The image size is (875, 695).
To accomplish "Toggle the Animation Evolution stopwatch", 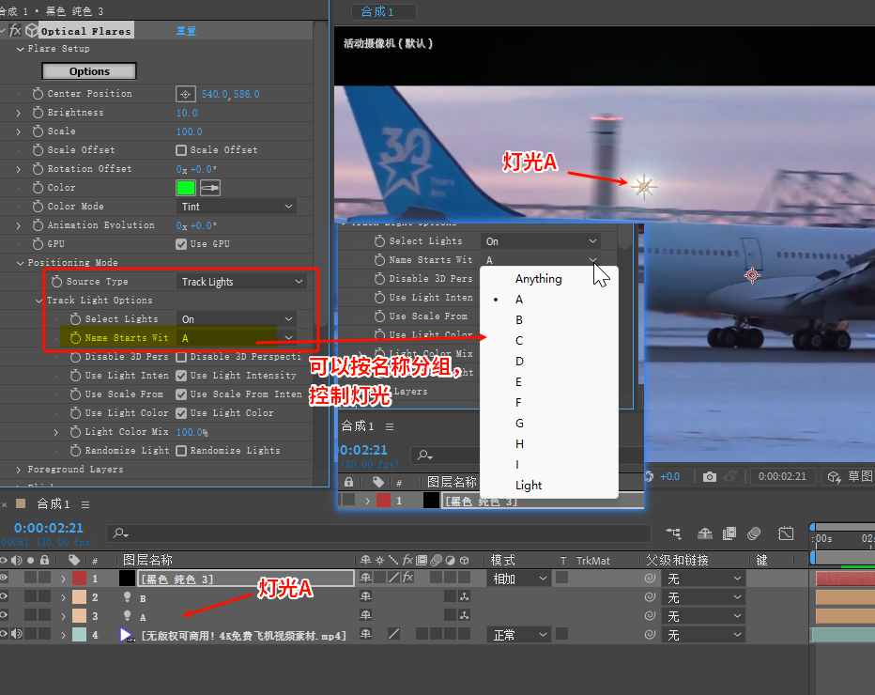I will click(x=38, y=225).
